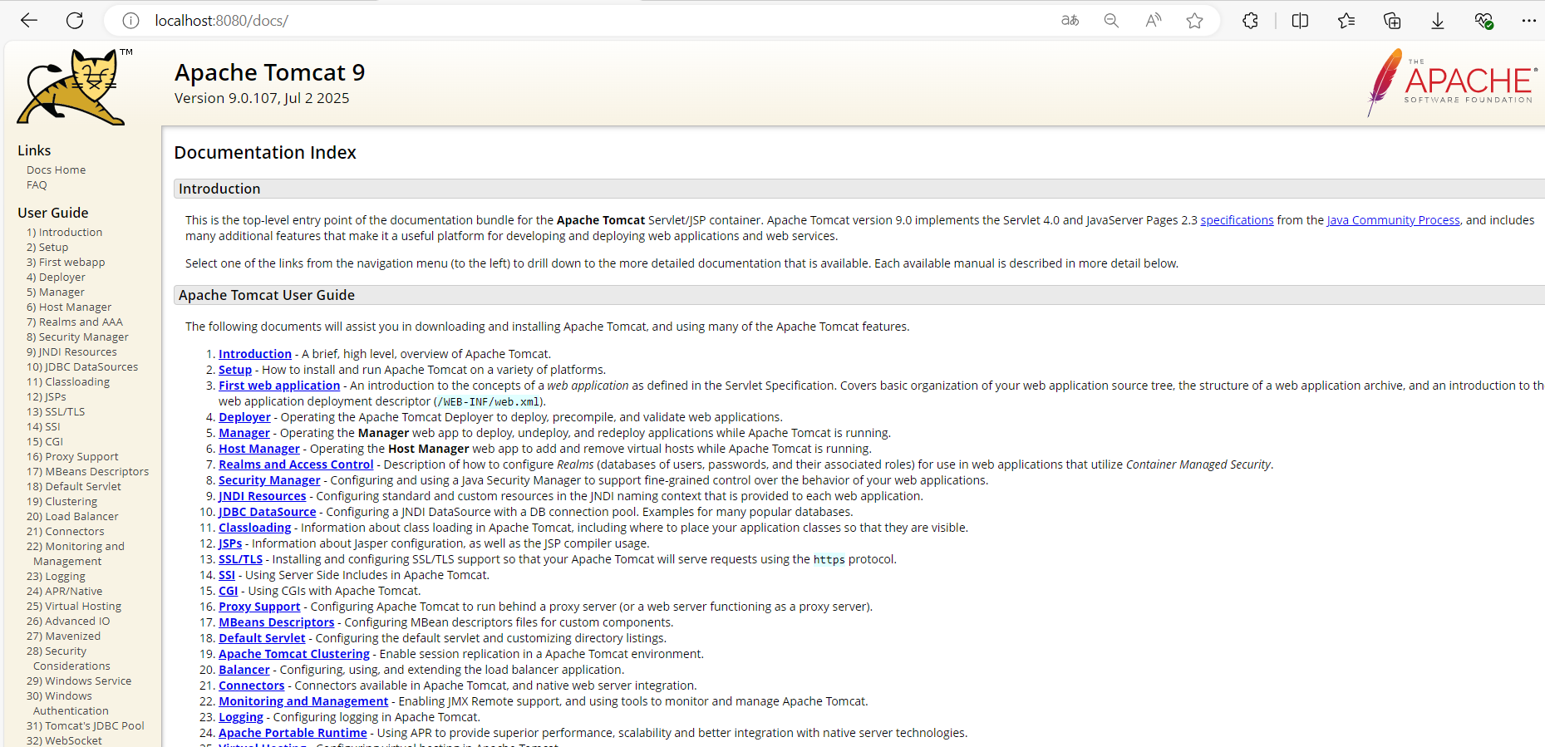Start Read aloud for this page
This screenshot has height=747, width=1545.
point(1154,21)
